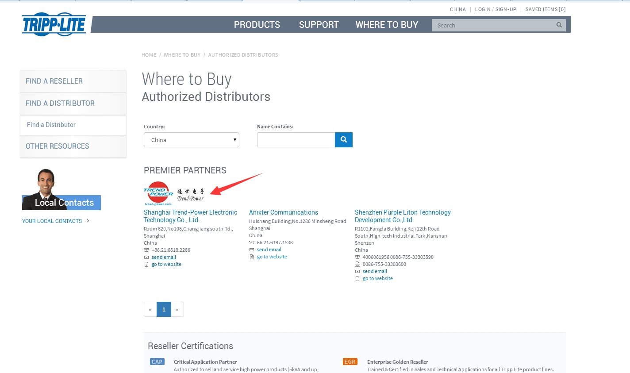Click the EGR certification badge

(350, 361)
